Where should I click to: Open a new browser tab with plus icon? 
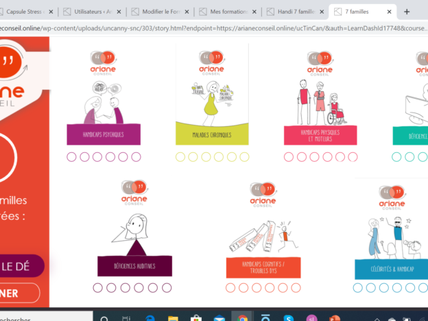click(x=406, y=12)
